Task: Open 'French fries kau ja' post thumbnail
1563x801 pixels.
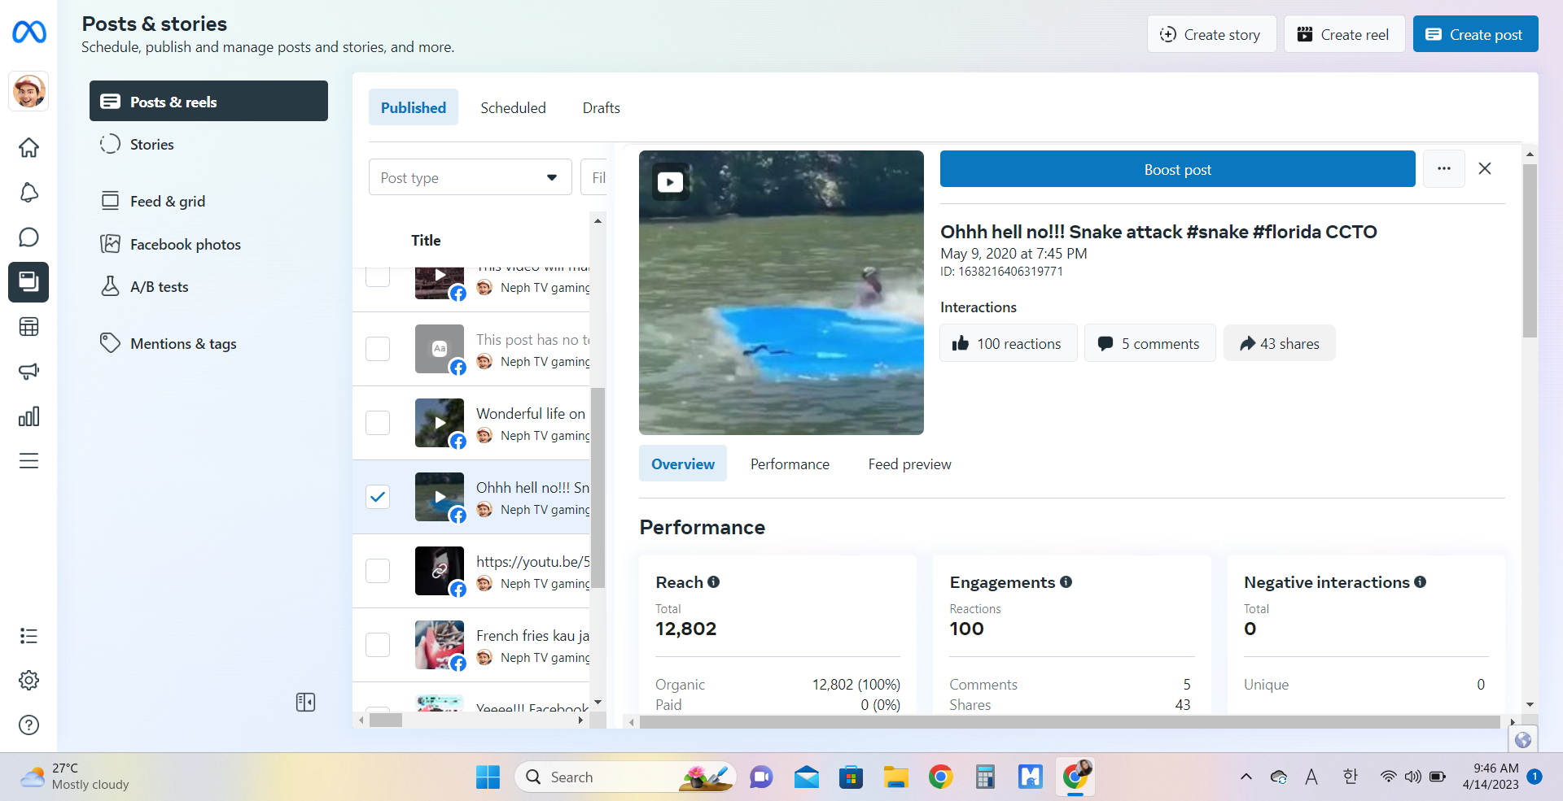Action: pos(440,645)
